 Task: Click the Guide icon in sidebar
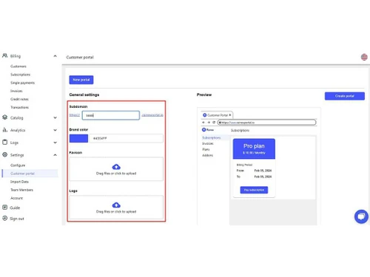[x=4, y=208]
